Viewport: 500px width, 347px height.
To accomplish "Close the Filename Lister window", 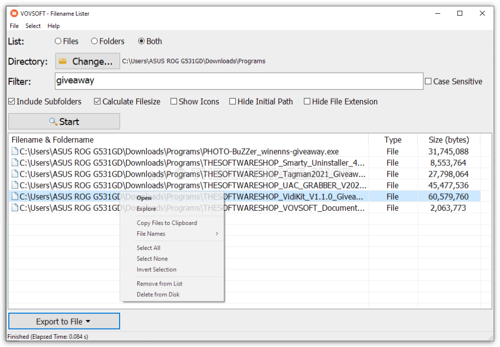I will pos(482,13).
